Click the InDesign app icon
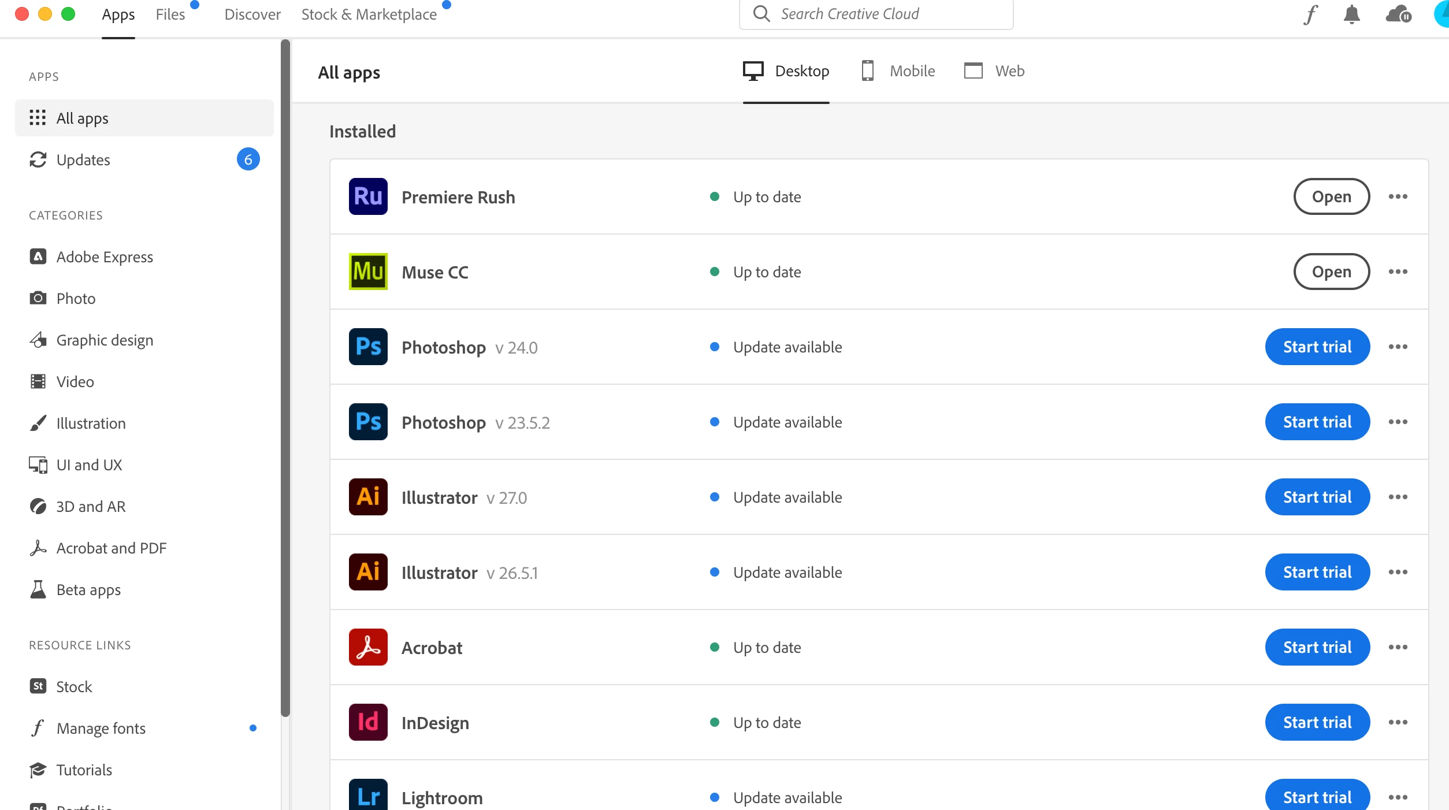This screenshot has height=810, width=1449. [x=368, y=722]
